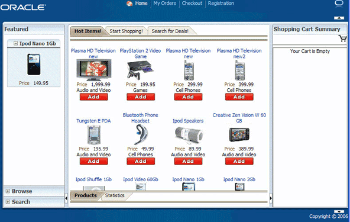Add Plasma HD Television 1,999.99 to cart
350x222 pixels.
click(94, 97)
